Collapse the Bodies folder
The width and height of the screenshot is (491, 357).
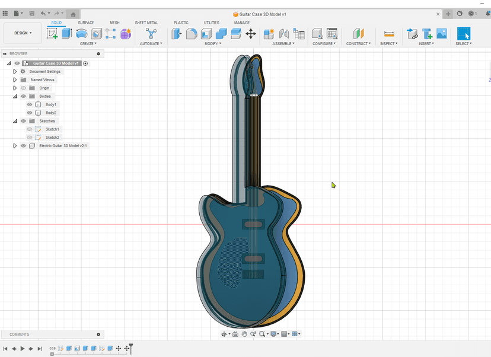tap(15, 96)
